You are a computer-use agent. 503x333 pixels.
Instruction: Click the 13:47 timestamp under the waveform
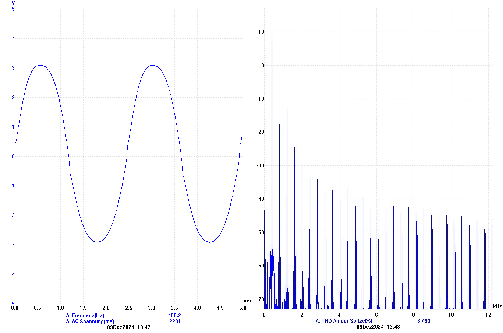[x=144, y=327]
